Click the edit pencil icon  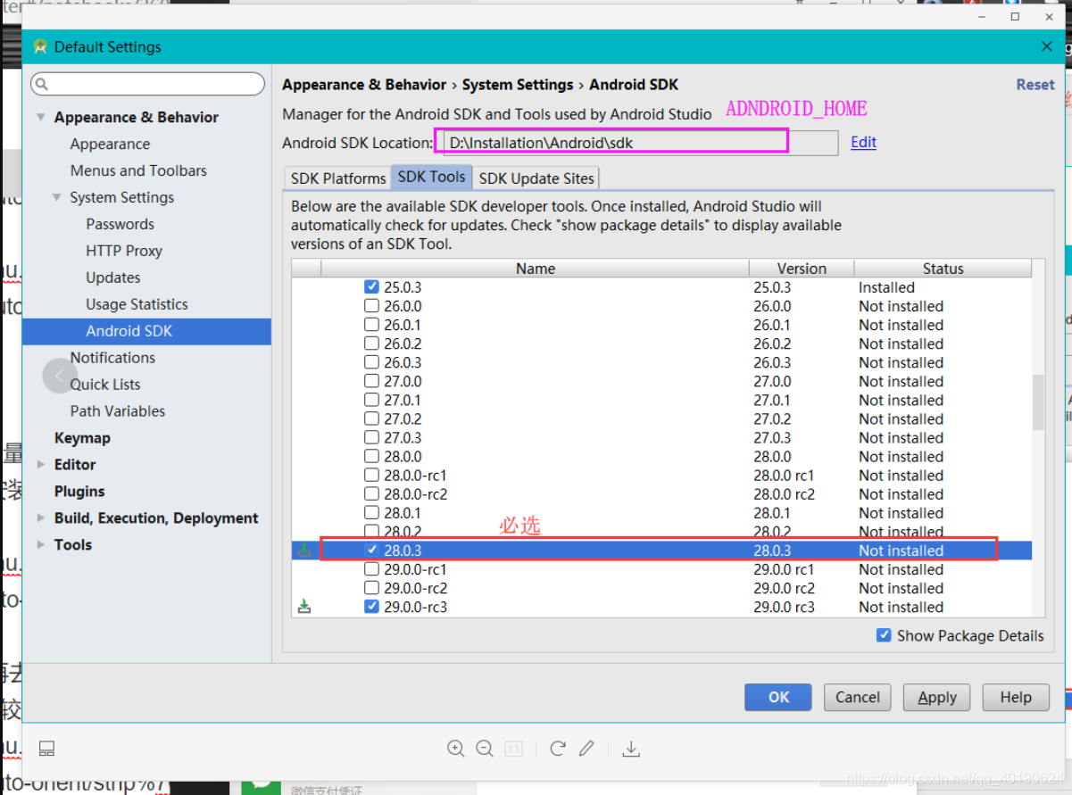pyautogui.click(x=586, y=749)
